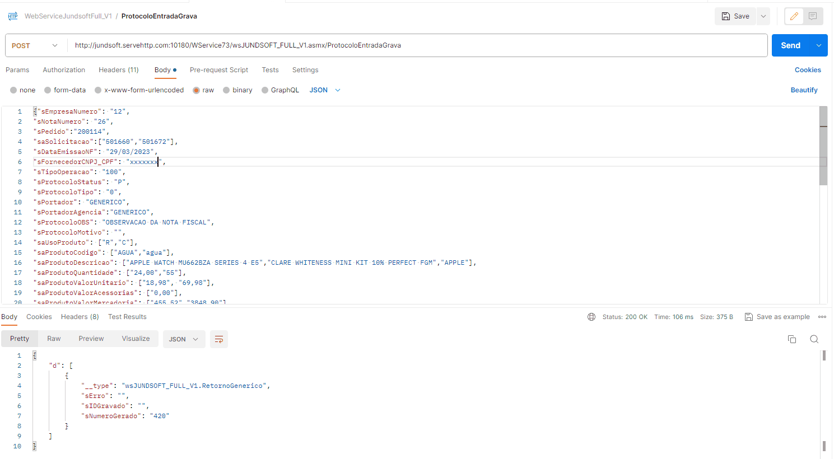
Task: Select the form-data radio button
Action: click(48, 90)
